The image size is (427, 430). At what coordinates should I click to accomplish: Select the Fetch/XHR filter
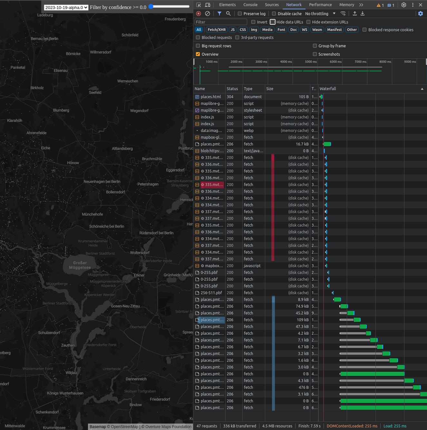[216, 30]
